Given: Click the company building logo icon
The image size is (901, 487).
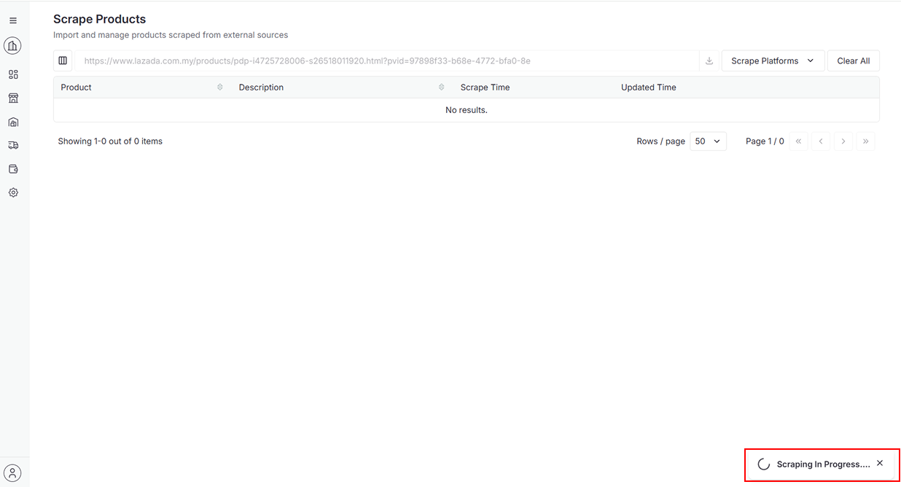Looking at the screenshot, I should pyautogui.click(x=12, y=46).
